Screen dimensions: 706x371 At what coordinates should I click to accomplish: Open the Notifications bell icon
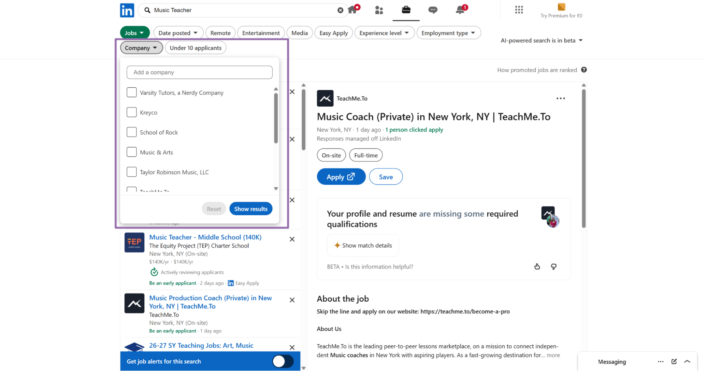tap(460, 10)
